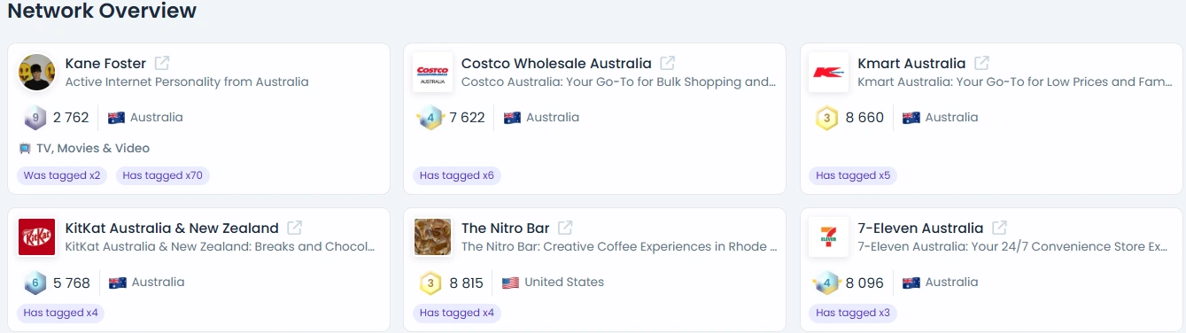Click the follower count 7 622
The height and width of the screenshot is (333, 1186).
(x=467, y=118)
